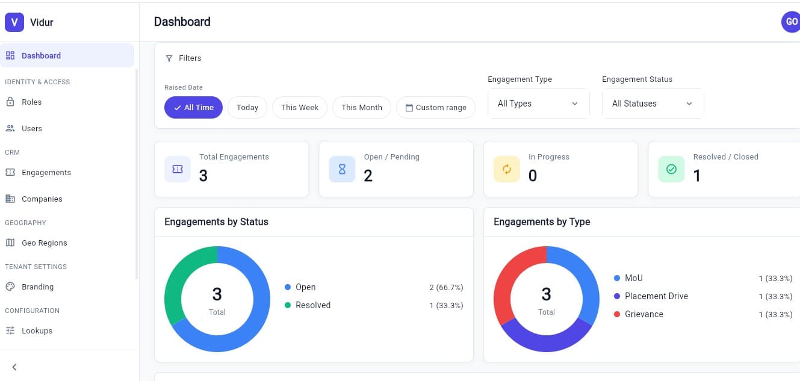Click the red Grievance donut segment
The width and height of the screenshot is (800, 381).
(508, 276)
